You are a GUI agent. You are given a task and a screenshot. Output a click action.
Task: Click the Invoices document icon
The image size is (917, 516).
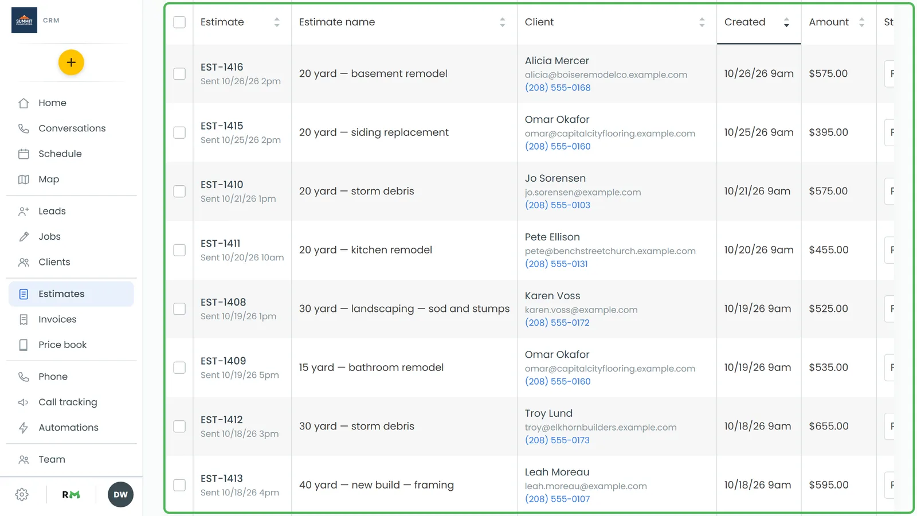[x=23, y=319]
